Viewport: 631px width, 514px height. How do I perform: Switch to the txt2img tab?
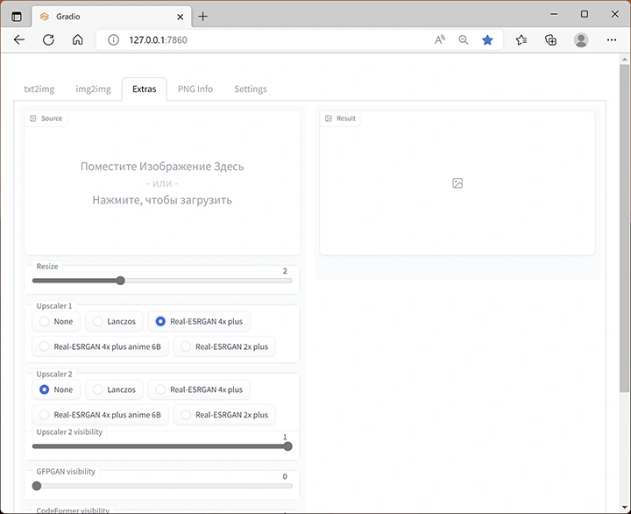39,89
